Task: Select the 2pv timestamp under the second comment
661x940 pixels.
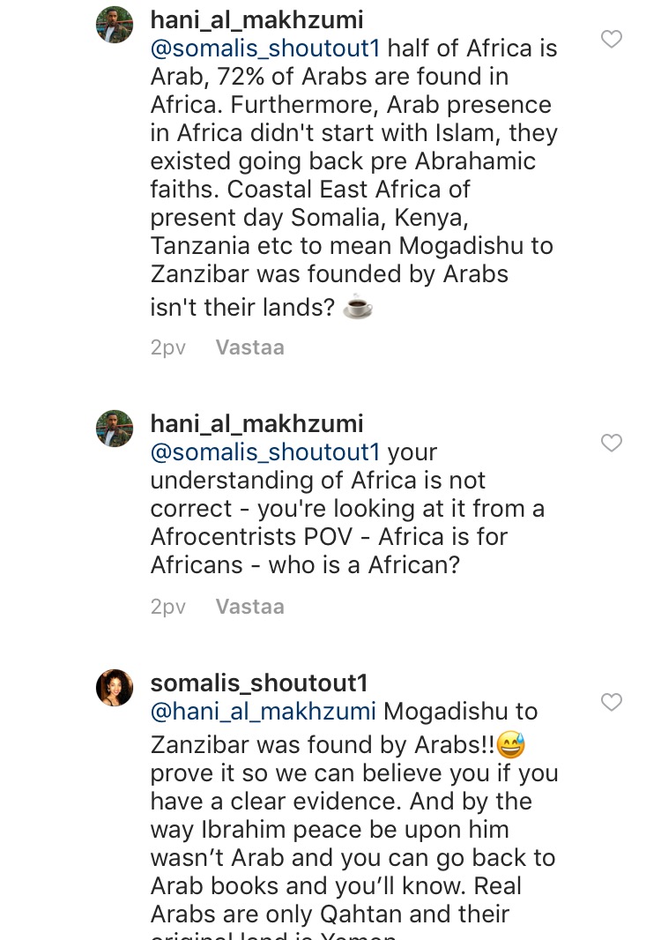Action: pyautogui.click(x=168, y=608)
